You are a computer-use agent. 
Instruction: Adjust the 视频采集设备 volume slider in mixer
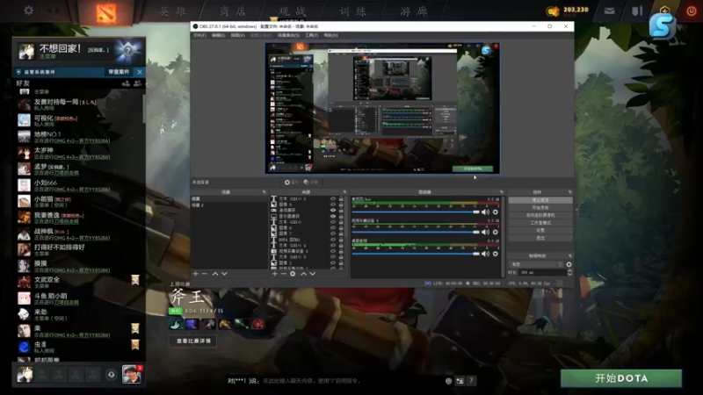416,232
